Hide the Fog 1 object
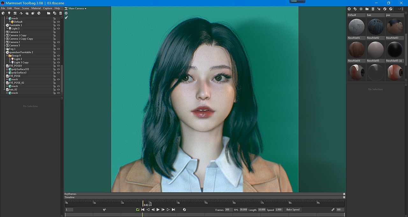 pyautogui.click(x=58, y=49)
